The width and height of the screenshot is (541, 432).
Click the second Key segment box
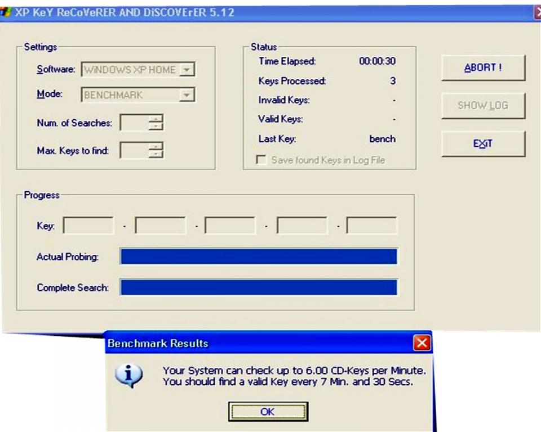click(161, 226)
